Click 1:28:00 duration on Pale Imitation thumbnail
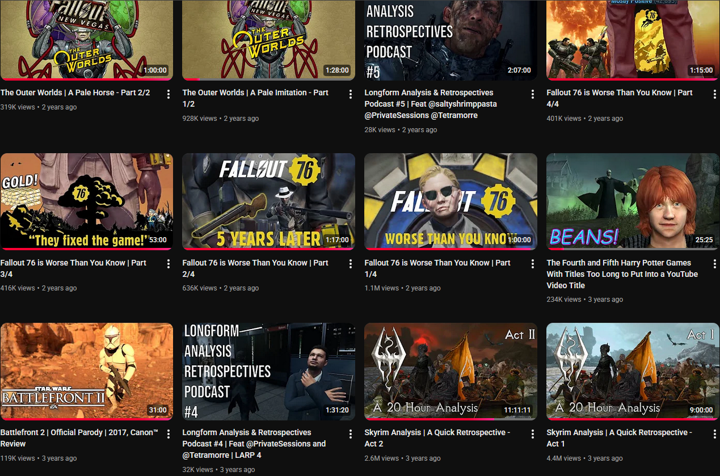 [x=337, y=70]
